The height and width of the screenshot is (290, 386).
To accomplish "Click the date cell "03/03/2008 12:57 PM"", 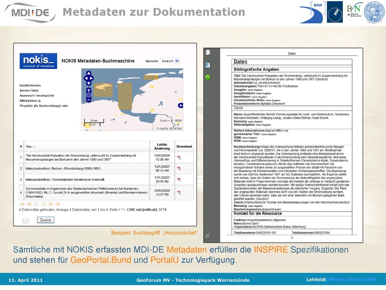I will [162, 193].
